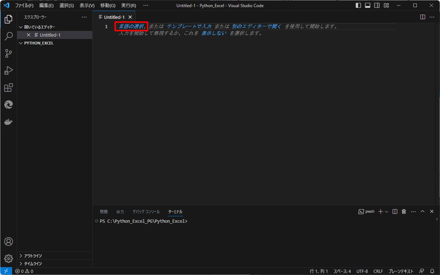Open the Search view in activity bar
This screenshot has width=440, height=275.
pyautogui.click(x=9, y=36)
